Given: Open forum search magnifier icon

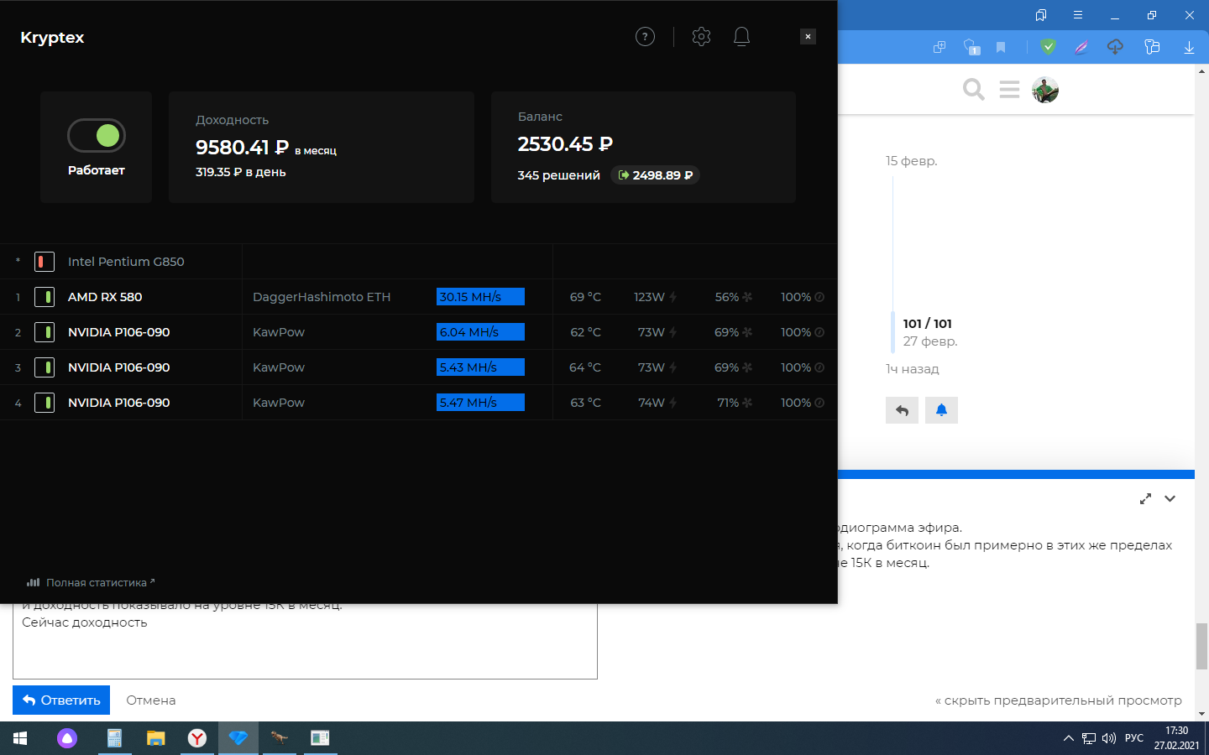Looking at the screenshot, I should 974,89.
